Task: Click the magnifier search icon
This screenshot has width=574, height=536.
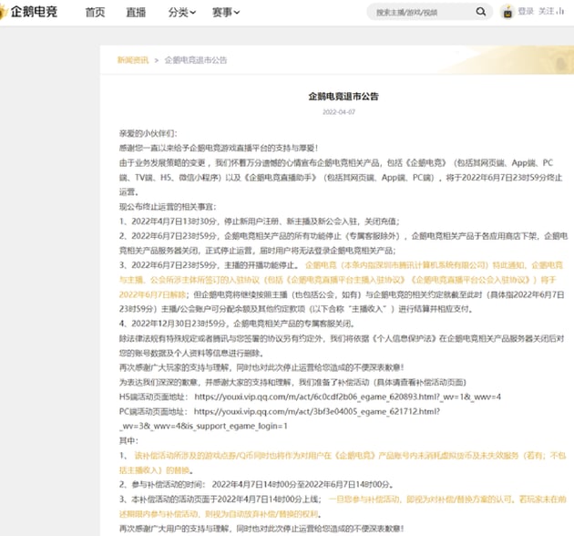Action: [481, 12]
